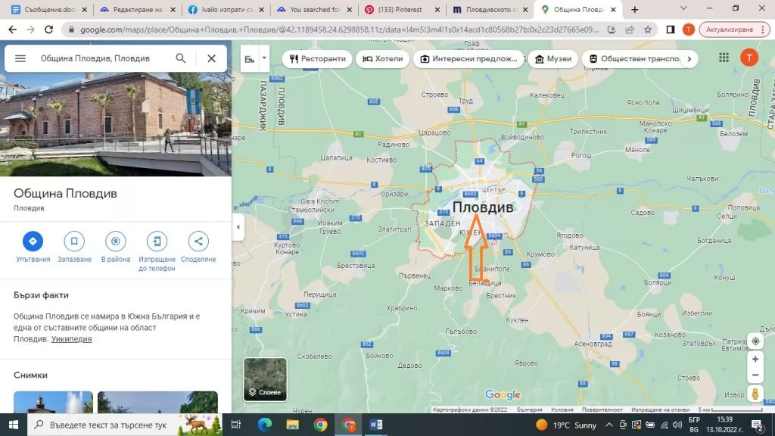Click the Изпращане до телефон icon
The width and height of the screenshot is (775, 436).
click(157, 241)
